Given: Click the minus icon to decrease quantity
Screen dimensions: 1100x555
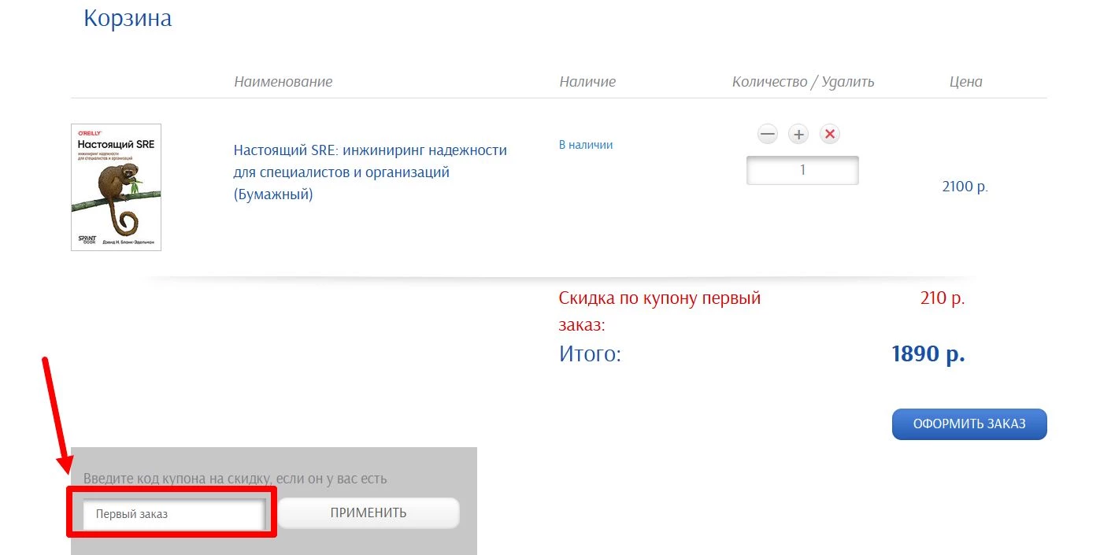Looking at the screenshot, I should pyautogui.click(x=767, y=134).
